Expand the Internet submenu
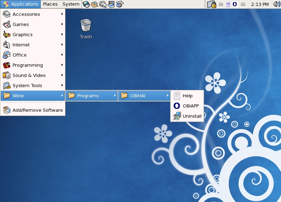 [x=33, y=45]
